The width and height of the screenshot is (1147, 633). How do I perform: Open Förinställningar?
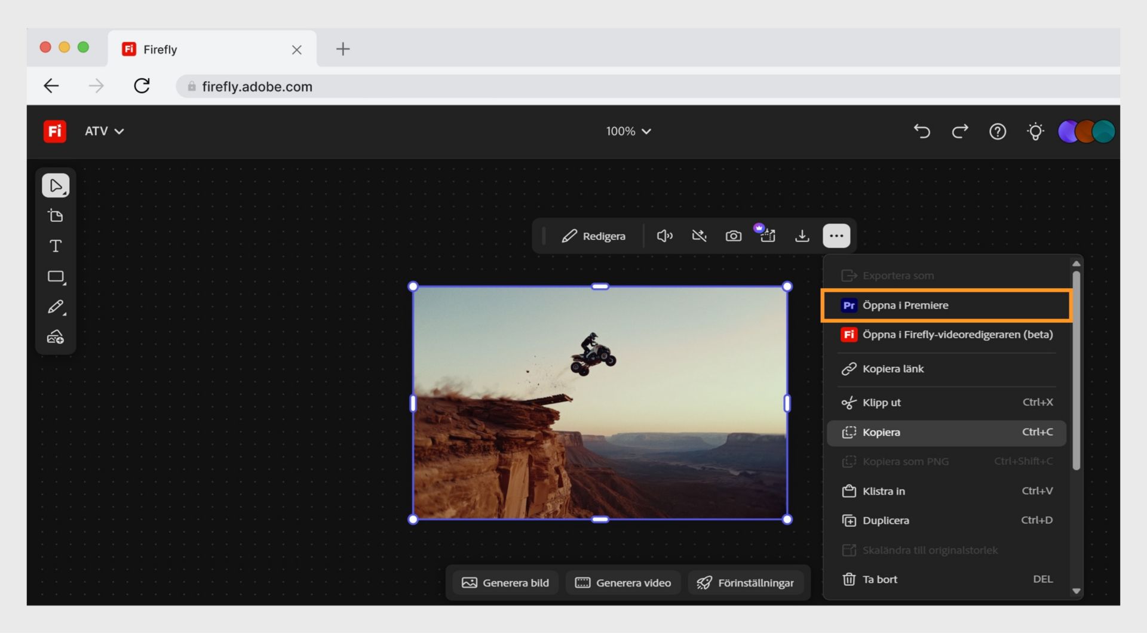(747, 583)
